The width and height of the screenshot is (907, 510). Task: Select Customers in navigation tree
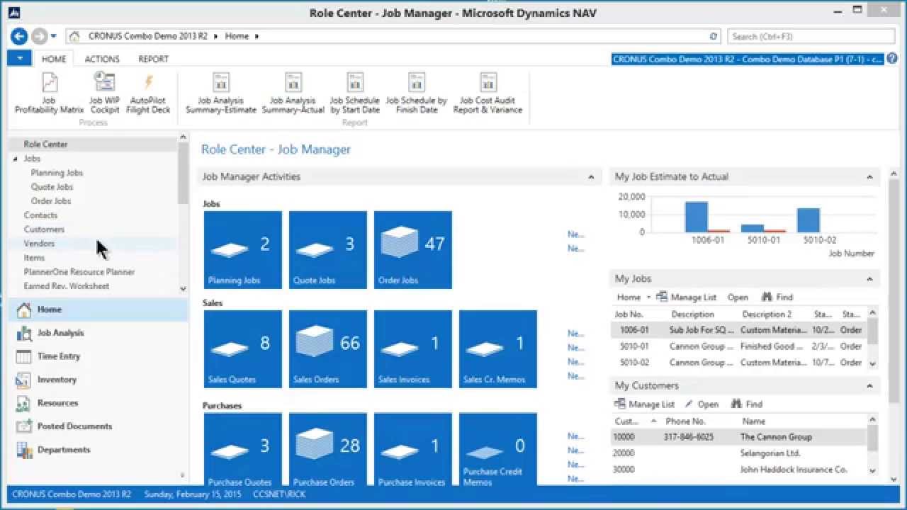44,229
